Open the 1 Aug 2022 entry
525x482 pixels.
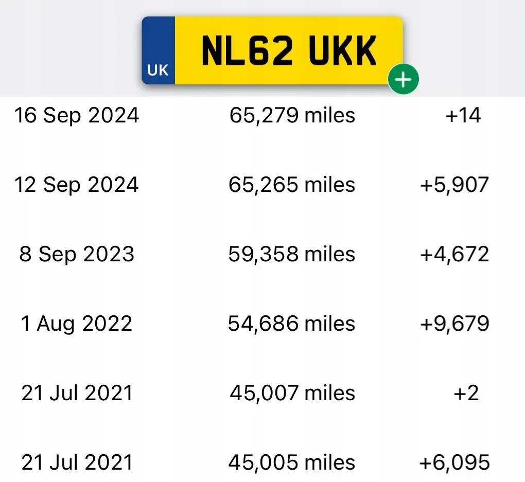[x=77, y=324]
